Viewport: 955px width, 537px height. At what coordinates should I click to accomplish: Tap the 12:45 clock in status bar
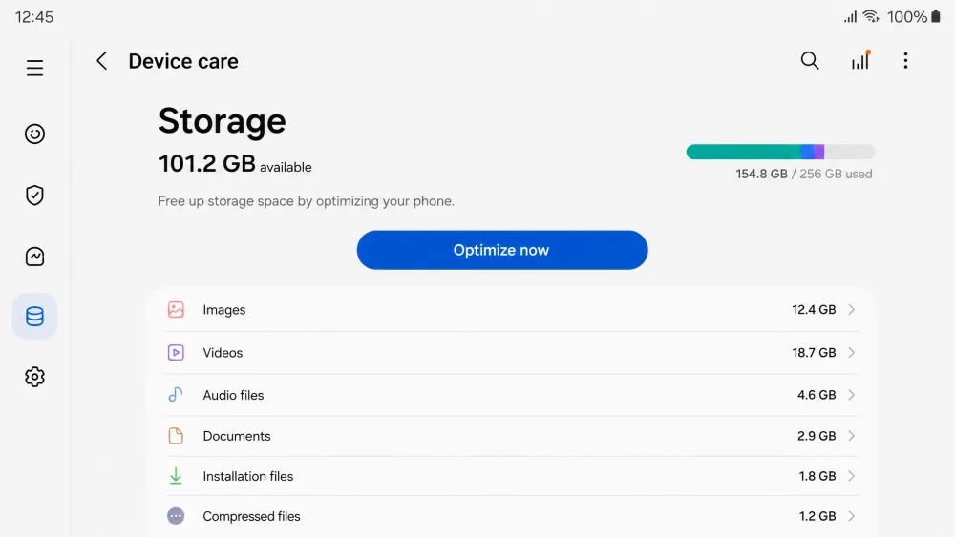pos(34,17)
